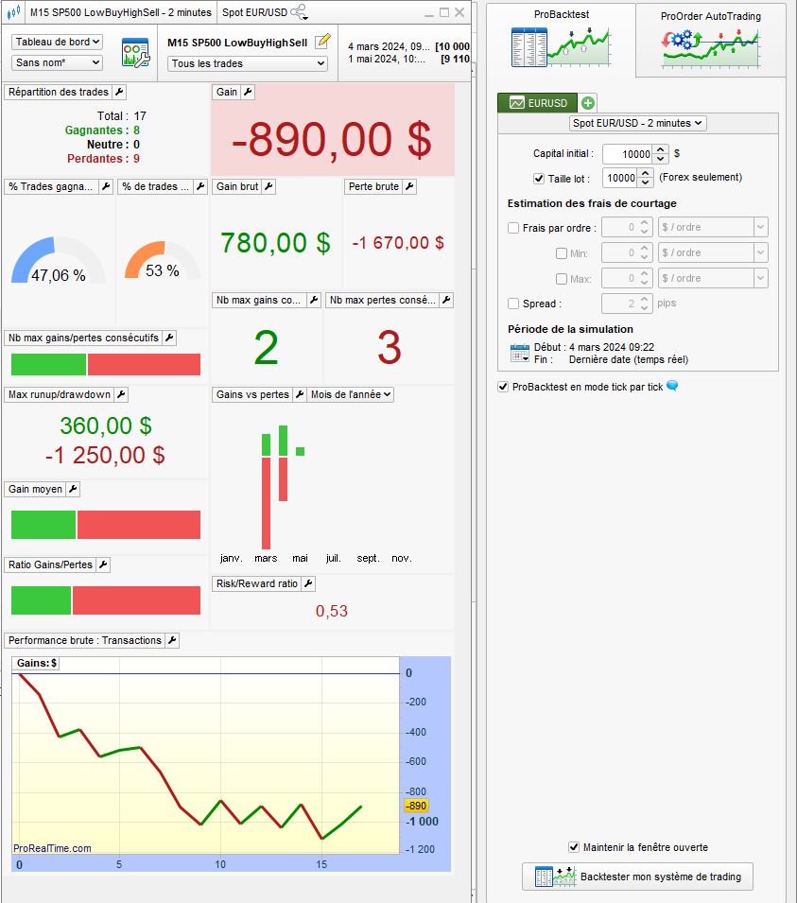Click the pencil edit icon beside strategy name

click(x=323, y=41)
